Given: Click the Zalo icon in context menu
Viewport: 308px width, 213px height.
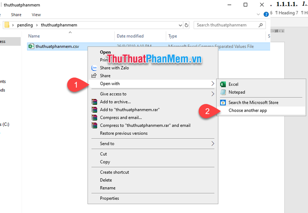Looking at the screenshot, I should point(94,68).
